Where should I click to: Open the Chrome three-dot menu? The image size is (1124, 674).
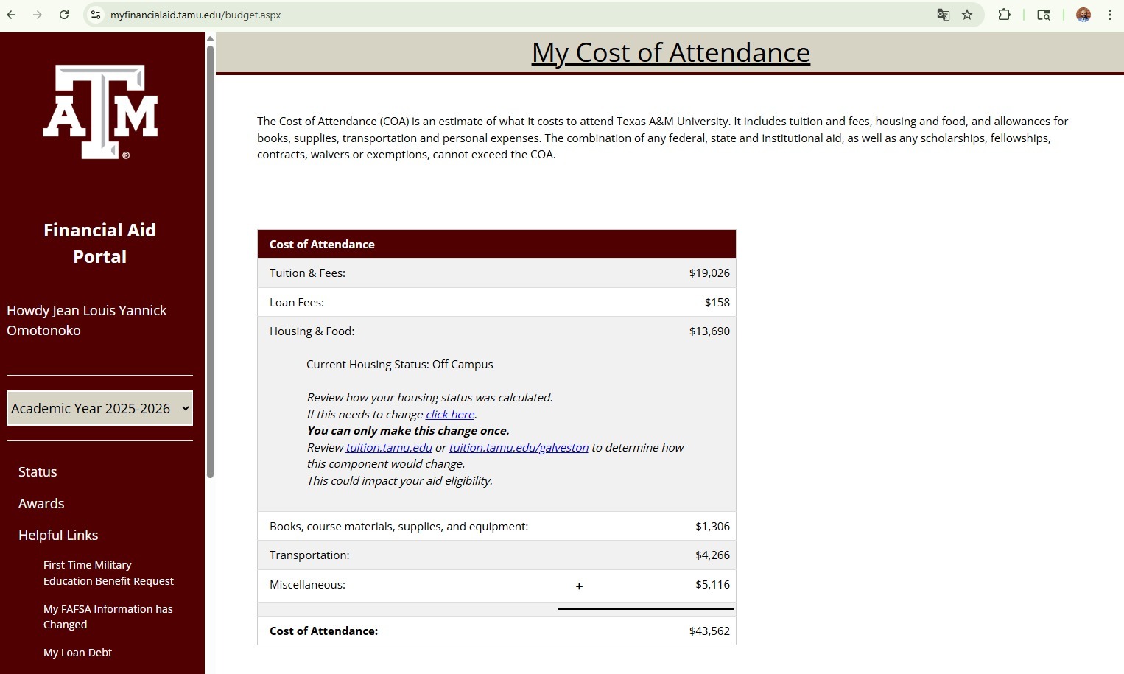pyautogui.click(x=1109, y=15)
